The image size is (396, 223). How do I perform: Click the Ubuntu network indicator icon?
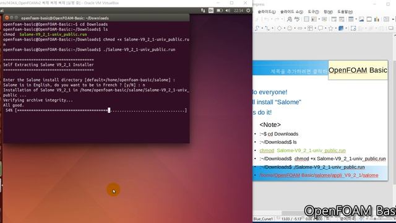tap(203, 11)
